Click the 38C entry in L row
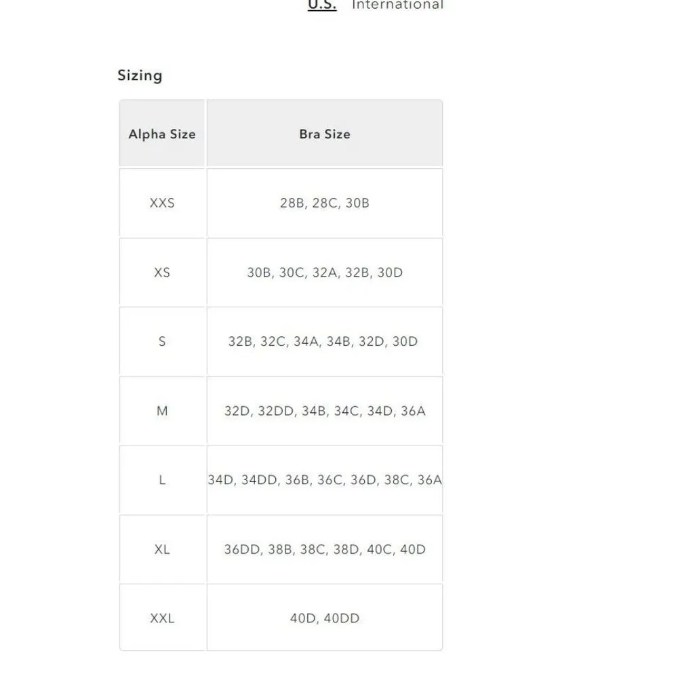 click(x=395, y=480)
